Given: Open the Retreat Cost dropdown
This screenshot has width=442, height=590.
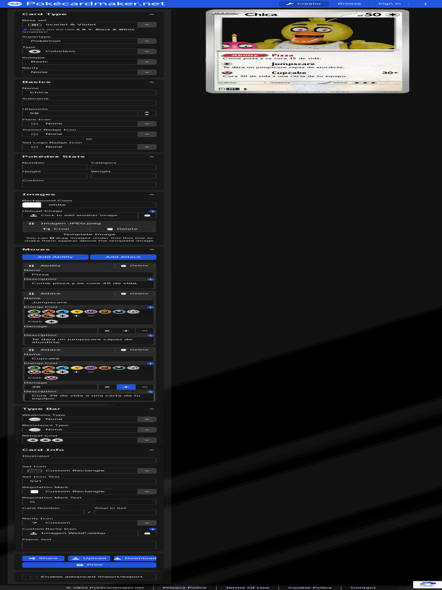Looking at the screenshot, I should pos(89,440).
